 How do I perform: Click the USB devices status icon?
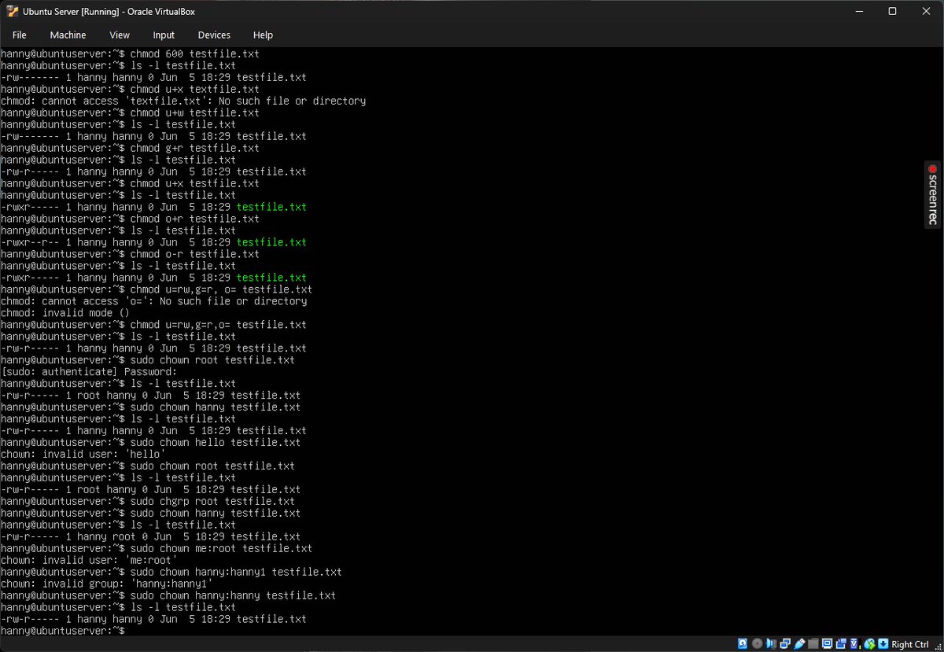(799, 644)
